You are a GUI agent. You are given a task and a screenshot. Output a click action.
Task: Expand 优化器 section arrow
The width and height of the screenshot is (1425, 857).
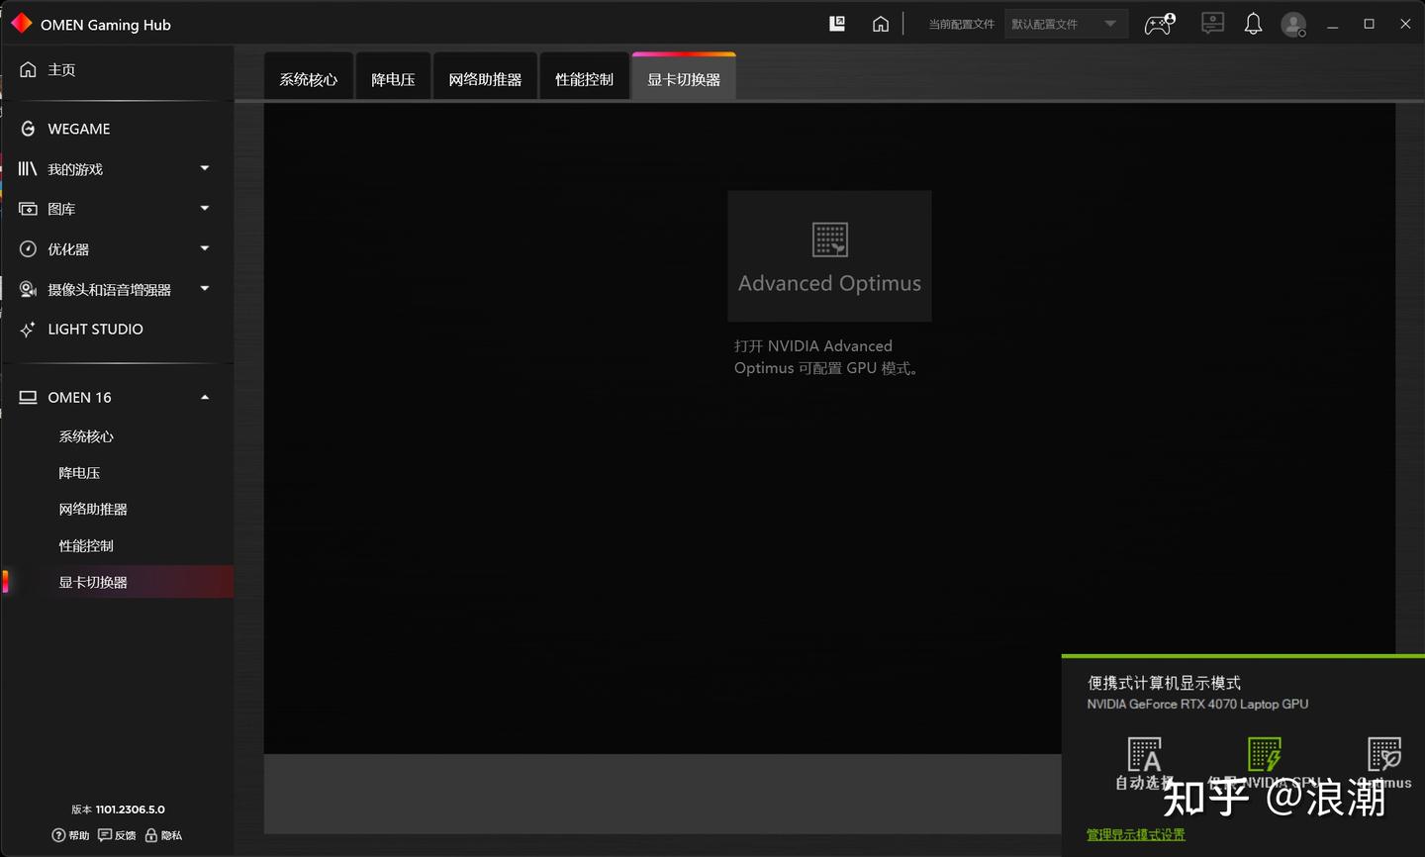pos(205,248)
